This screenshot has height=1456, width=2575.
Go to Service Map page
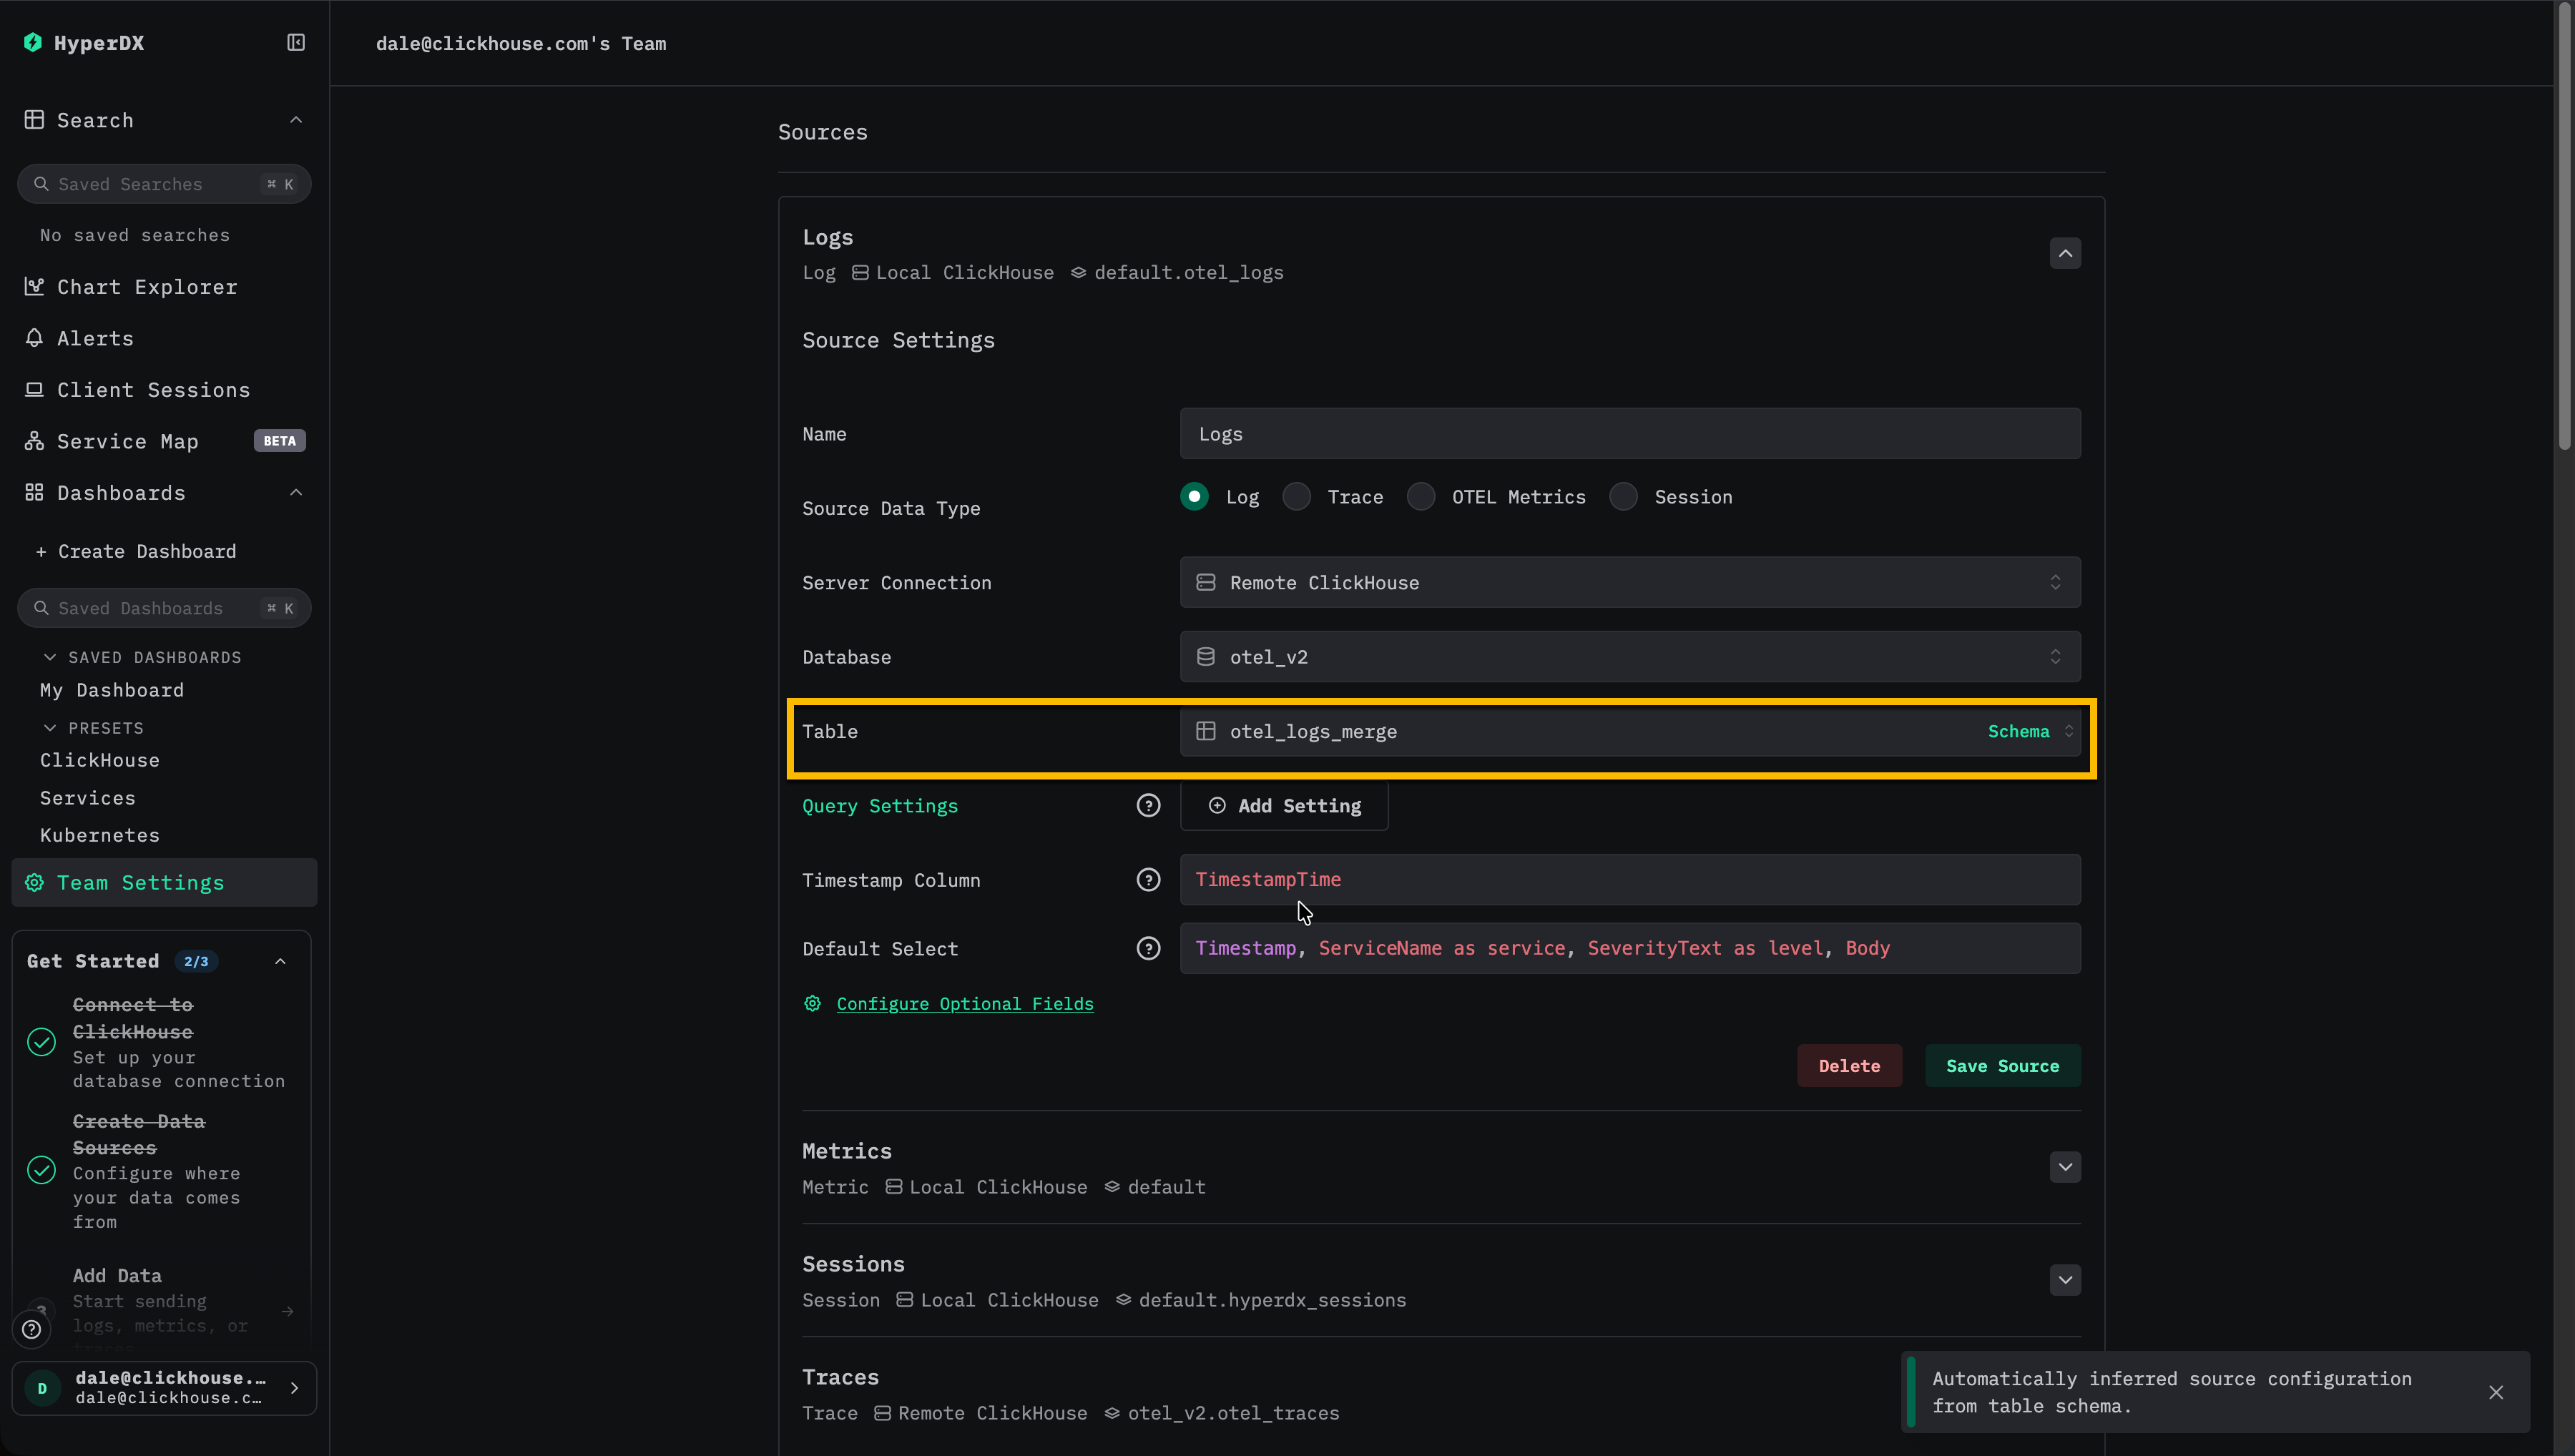127,441
